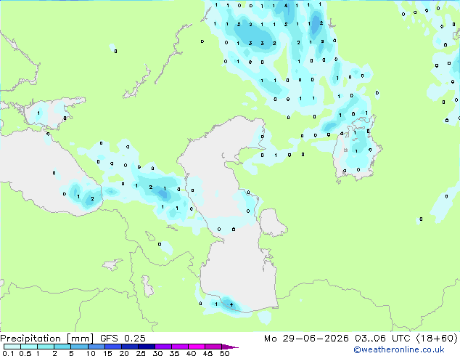Click the '03..06 UTC' time text
This screenshot has height=356, width=460.
(x=382, y=339)
